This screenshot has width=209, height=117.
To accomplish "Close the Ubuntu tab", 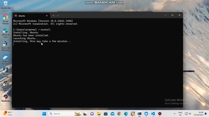I will pyautogui.click(x=47, y=16).
